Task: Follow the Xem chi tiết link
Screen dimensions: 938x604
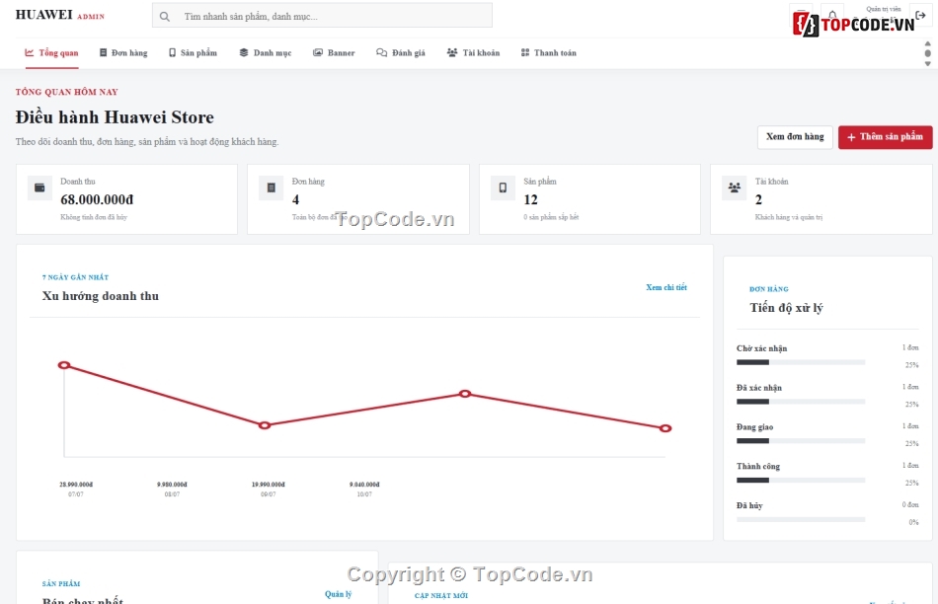Action: click(666, 287)
